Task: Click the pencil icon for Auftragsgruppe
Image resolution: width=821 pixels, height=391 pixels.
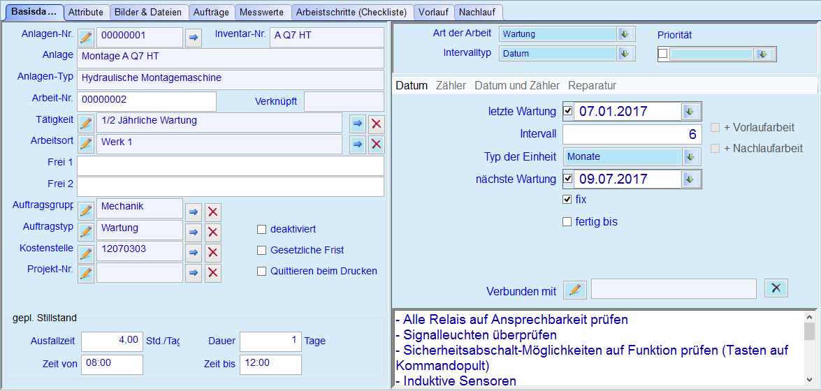Action: point(86,212)
